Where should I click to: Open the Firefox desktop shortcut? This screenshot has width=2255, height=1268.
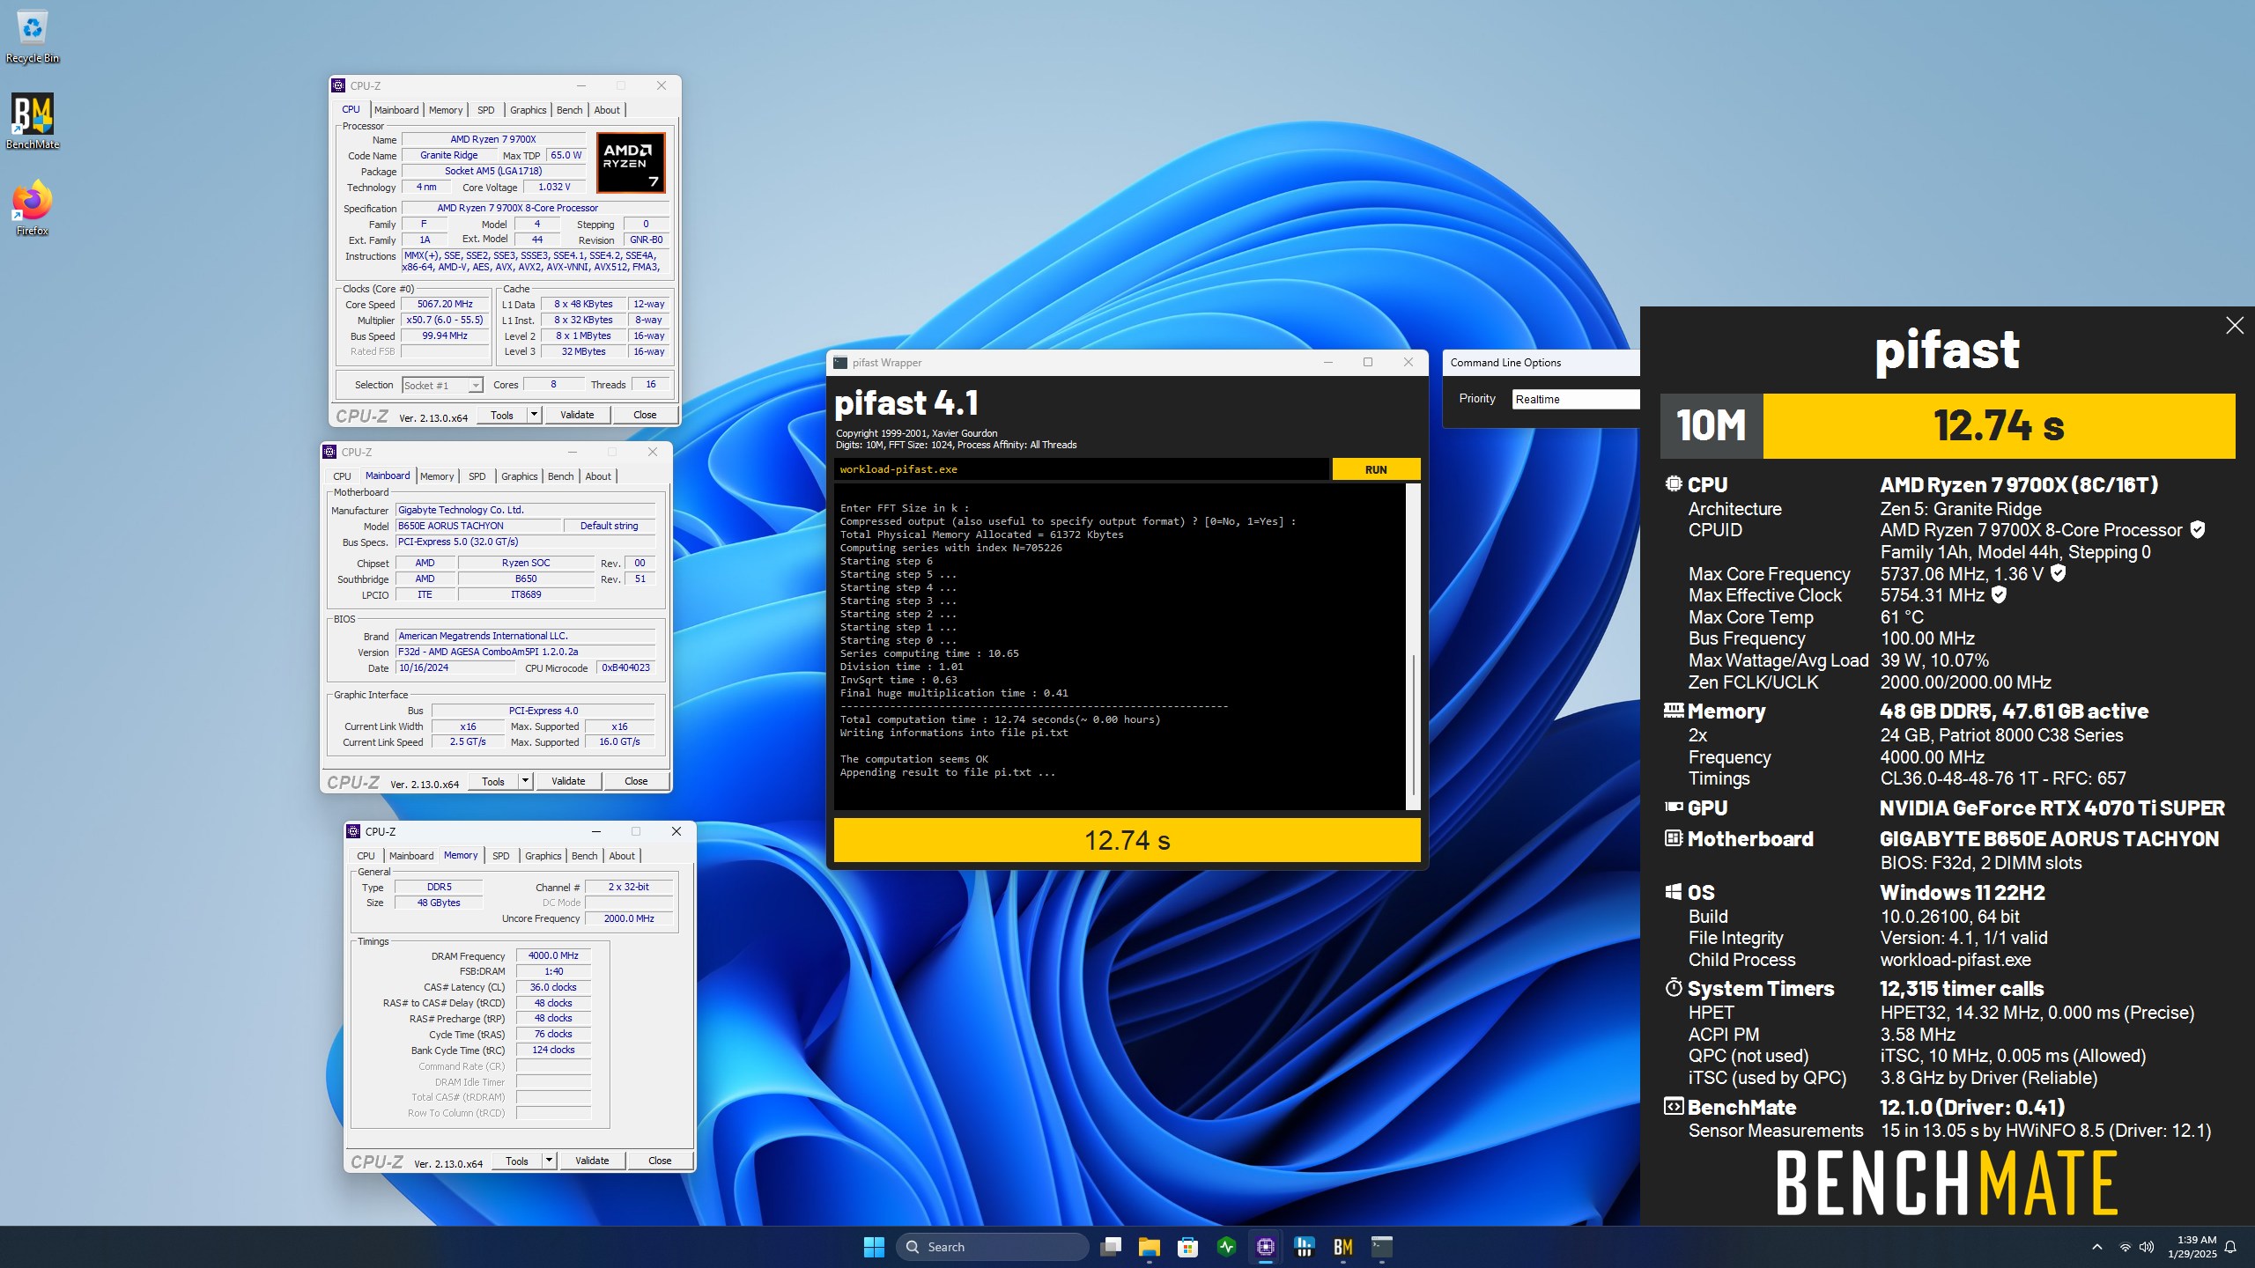pos(33,208)
